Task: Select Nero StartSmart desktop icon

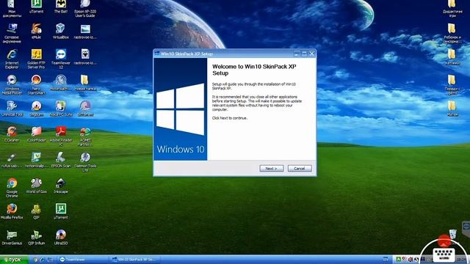Action: tap(36, 85)
